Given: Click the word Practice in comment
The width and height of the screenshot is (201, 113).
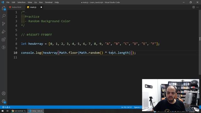Looking at the screenshot, I should pyautogui.click(x=32, y=17).
